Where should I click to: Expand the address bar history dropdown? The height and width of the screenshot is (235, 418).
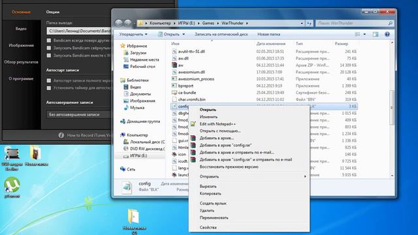[x=302, y=23]
